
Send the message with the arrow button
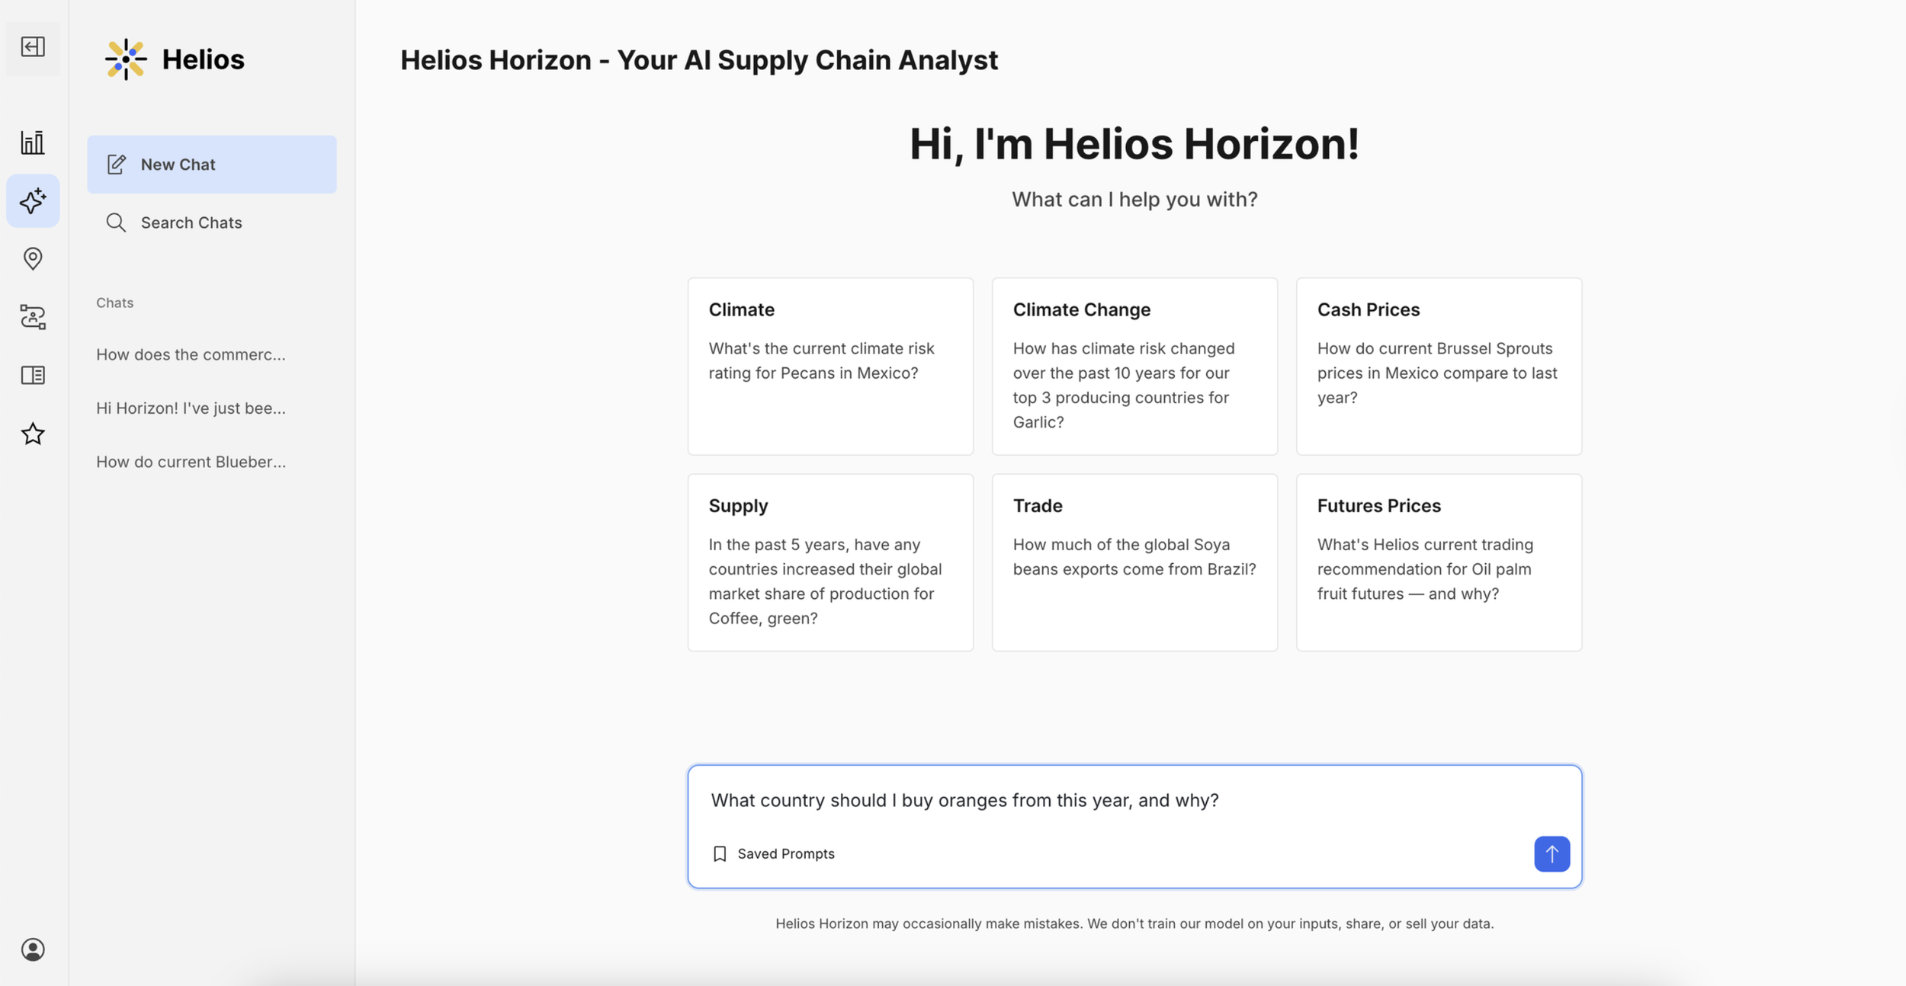pos(1551,853)
